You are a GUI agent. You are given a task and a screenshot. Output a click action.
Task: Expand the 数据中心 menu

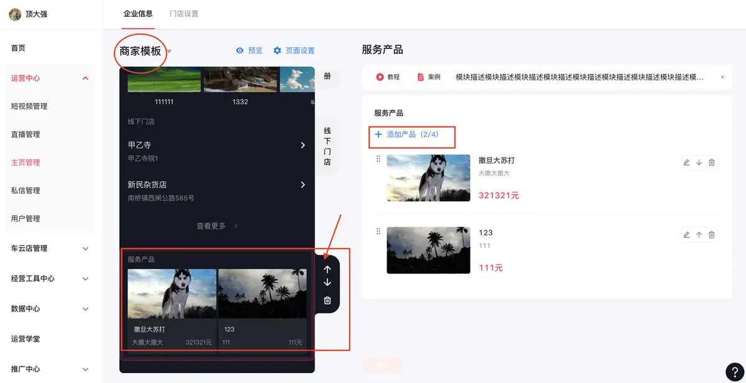86,309
